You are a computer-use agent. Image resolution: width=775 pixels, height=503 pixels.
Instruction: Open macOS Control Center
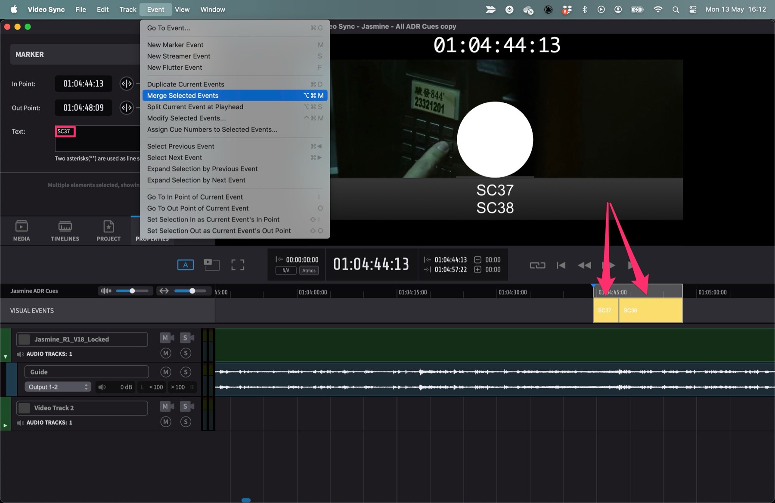pyautogui.click(x=693, y=9)
